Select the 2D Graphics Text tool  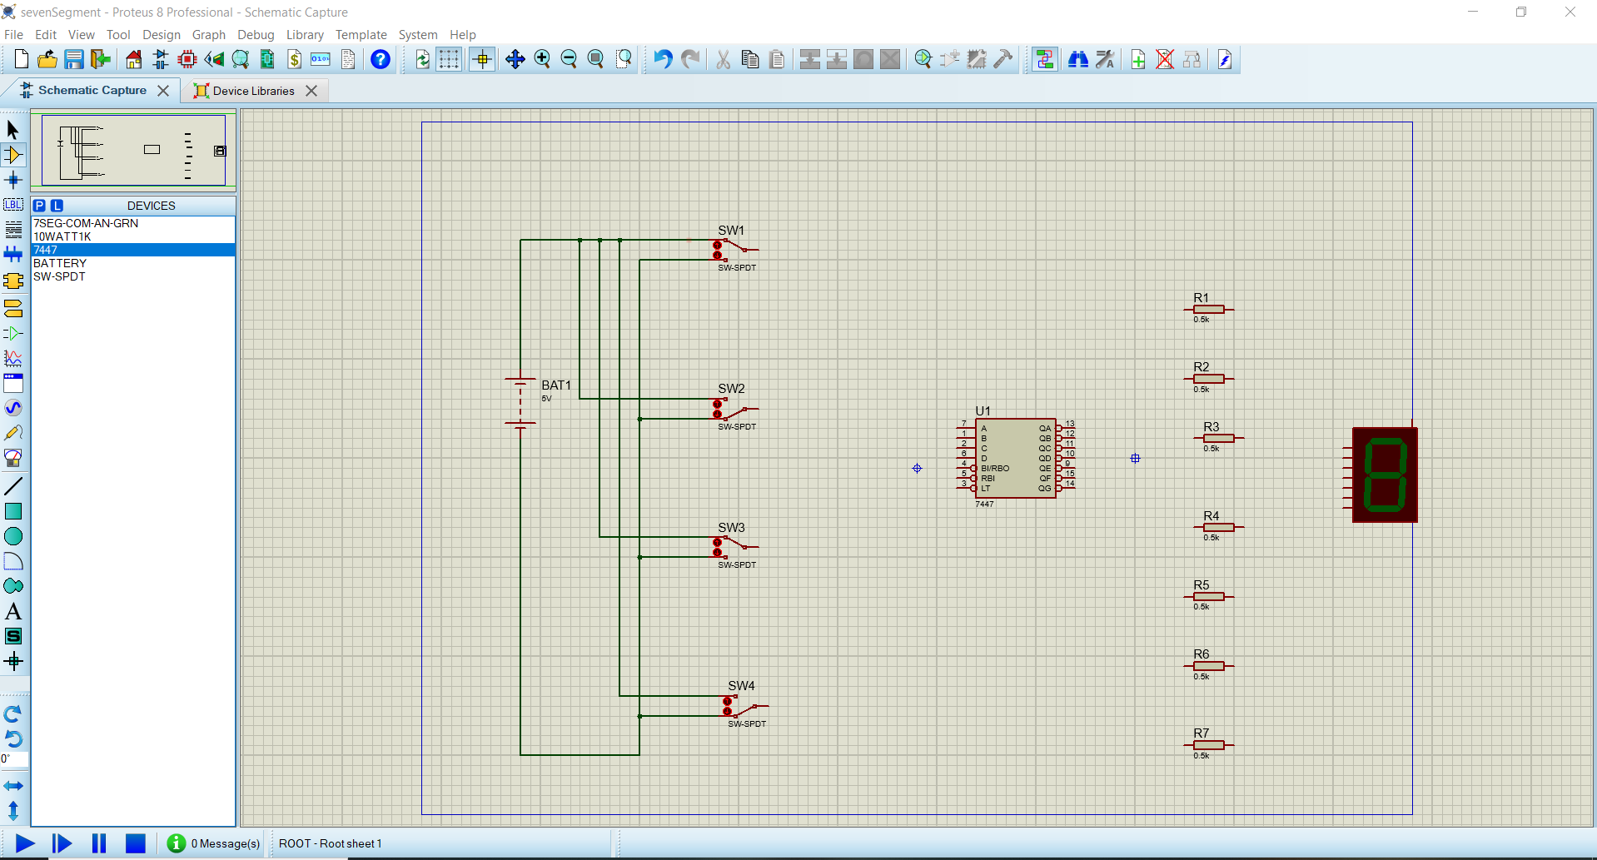(x=13, y=612)
